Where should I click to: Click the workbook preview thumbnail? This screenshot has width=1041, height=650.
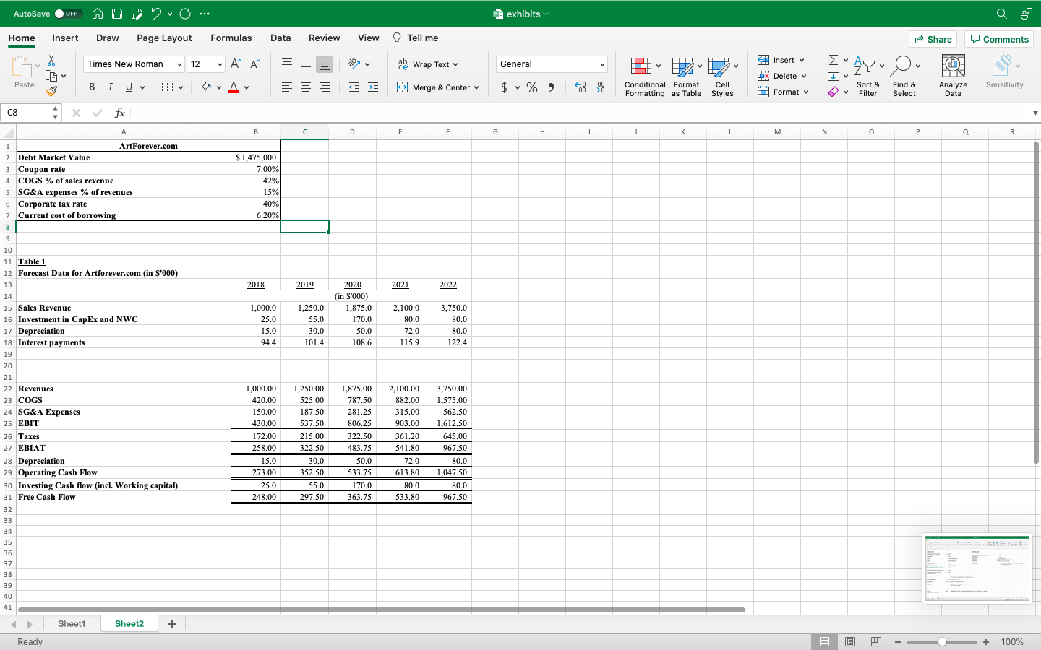pyautogui.click(x=977, y=568)
